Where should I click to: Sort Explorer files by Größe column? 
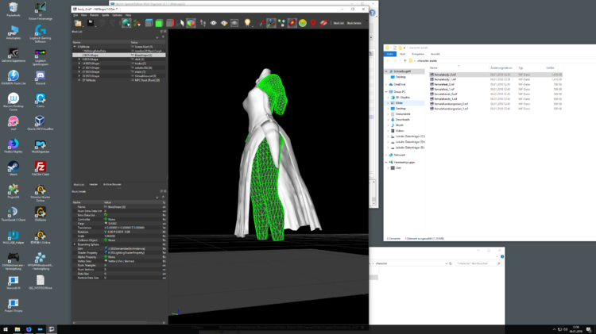pos(550,68)
